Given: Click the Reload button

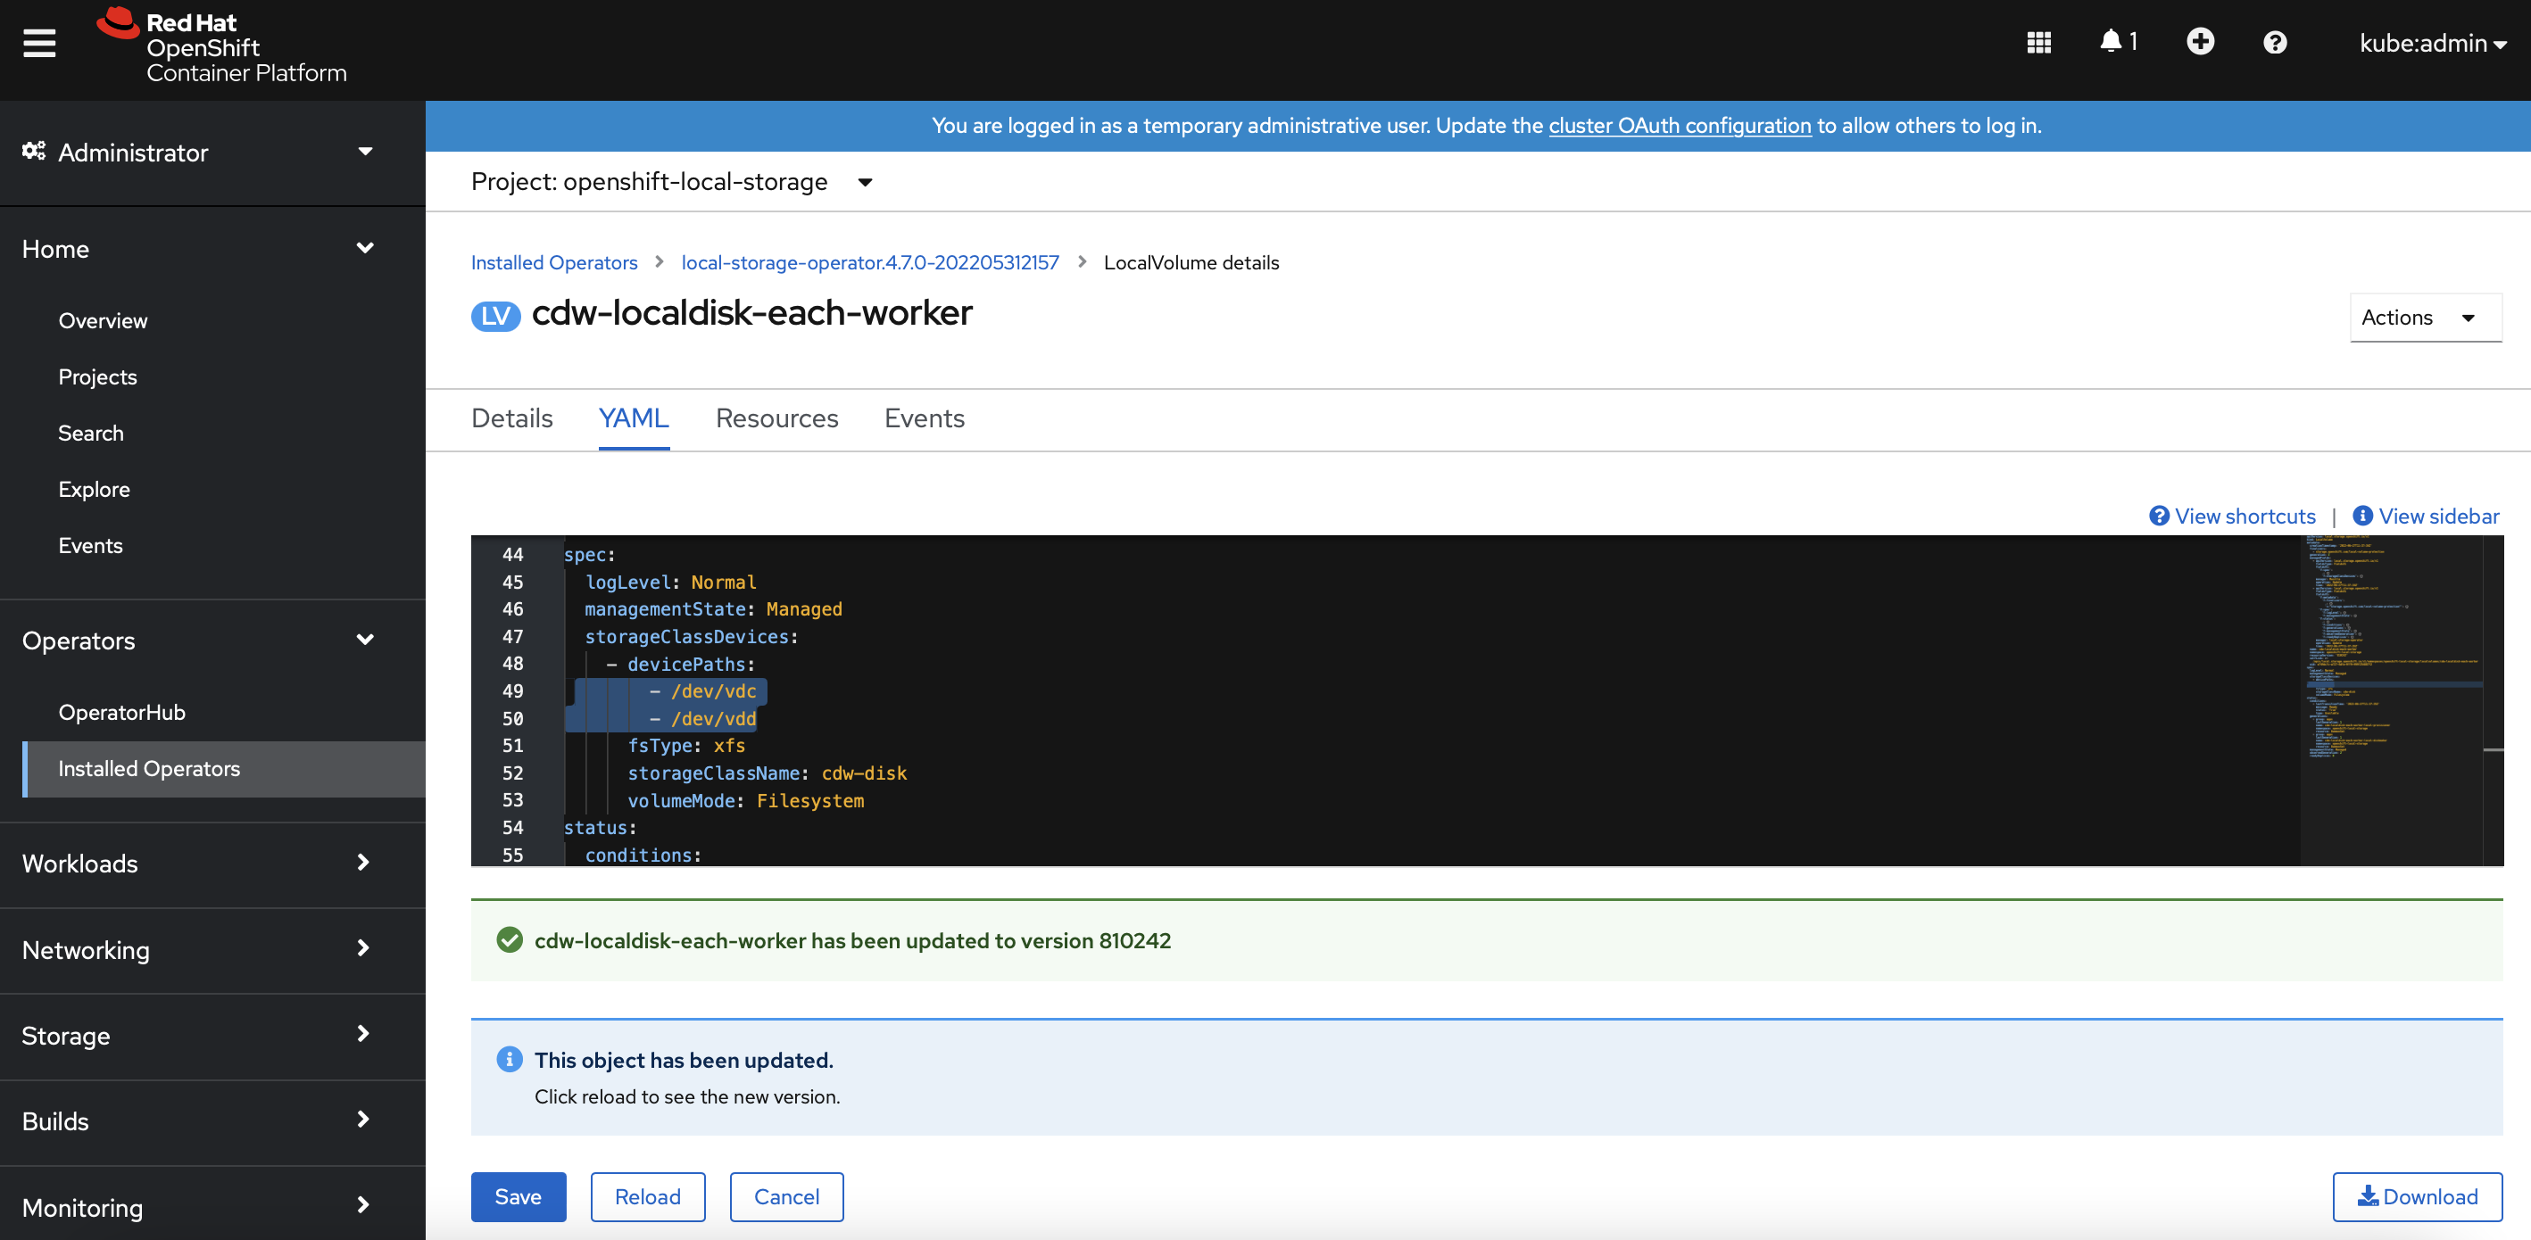Looking at the screenshot, I should tap(646, 1195).
